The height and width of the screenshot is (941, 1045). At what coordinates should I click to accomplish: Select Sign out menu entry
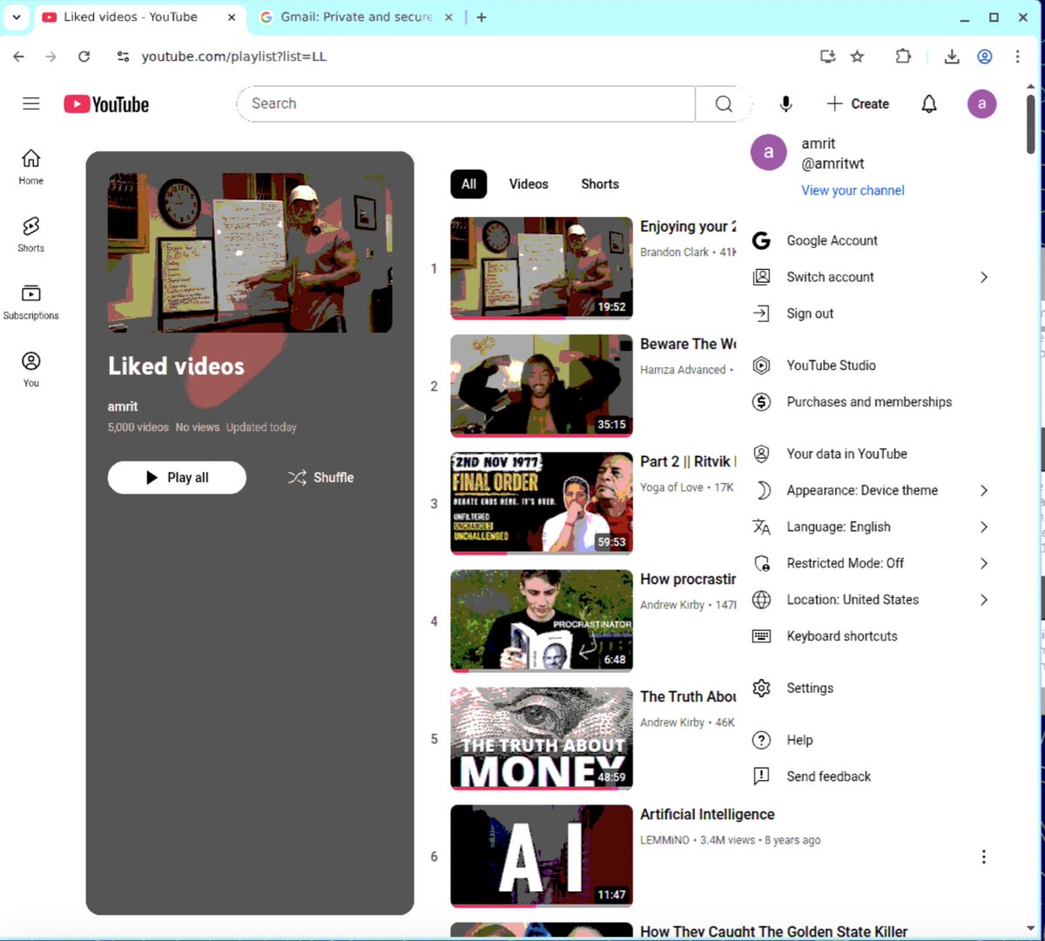(x=872, y=313)
